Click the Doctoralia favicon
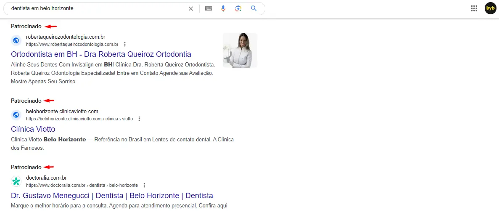 pos(16,181)
